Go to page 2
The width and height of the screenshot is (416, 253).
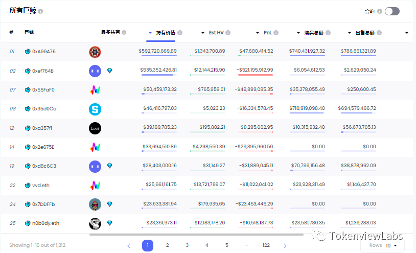tap(168, 245)
